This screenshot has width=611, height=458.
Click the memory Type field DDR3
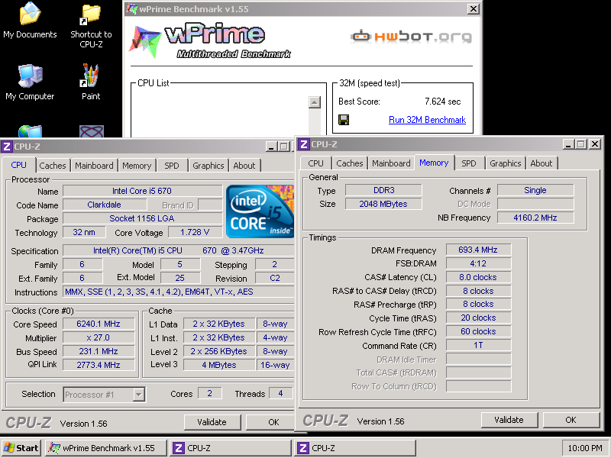[384, 190]
